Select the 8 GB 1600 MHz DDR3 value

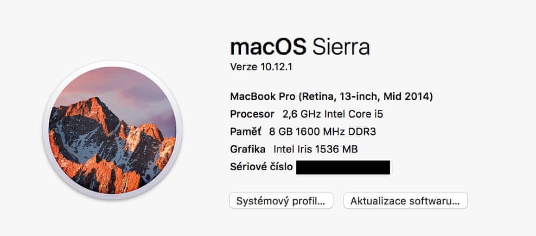coord(322,132)
